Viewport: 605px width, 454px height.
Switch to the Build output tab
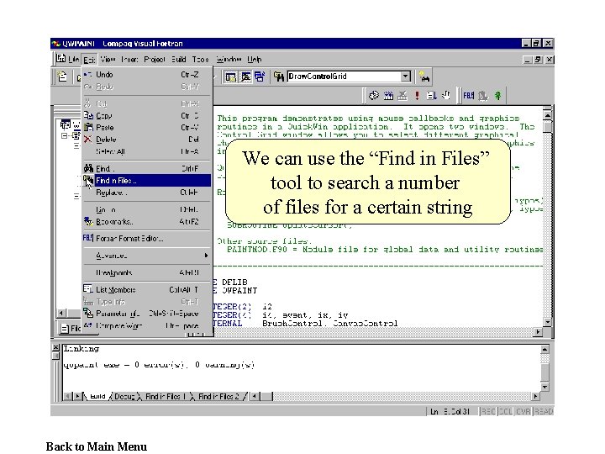tap(97, 397)
